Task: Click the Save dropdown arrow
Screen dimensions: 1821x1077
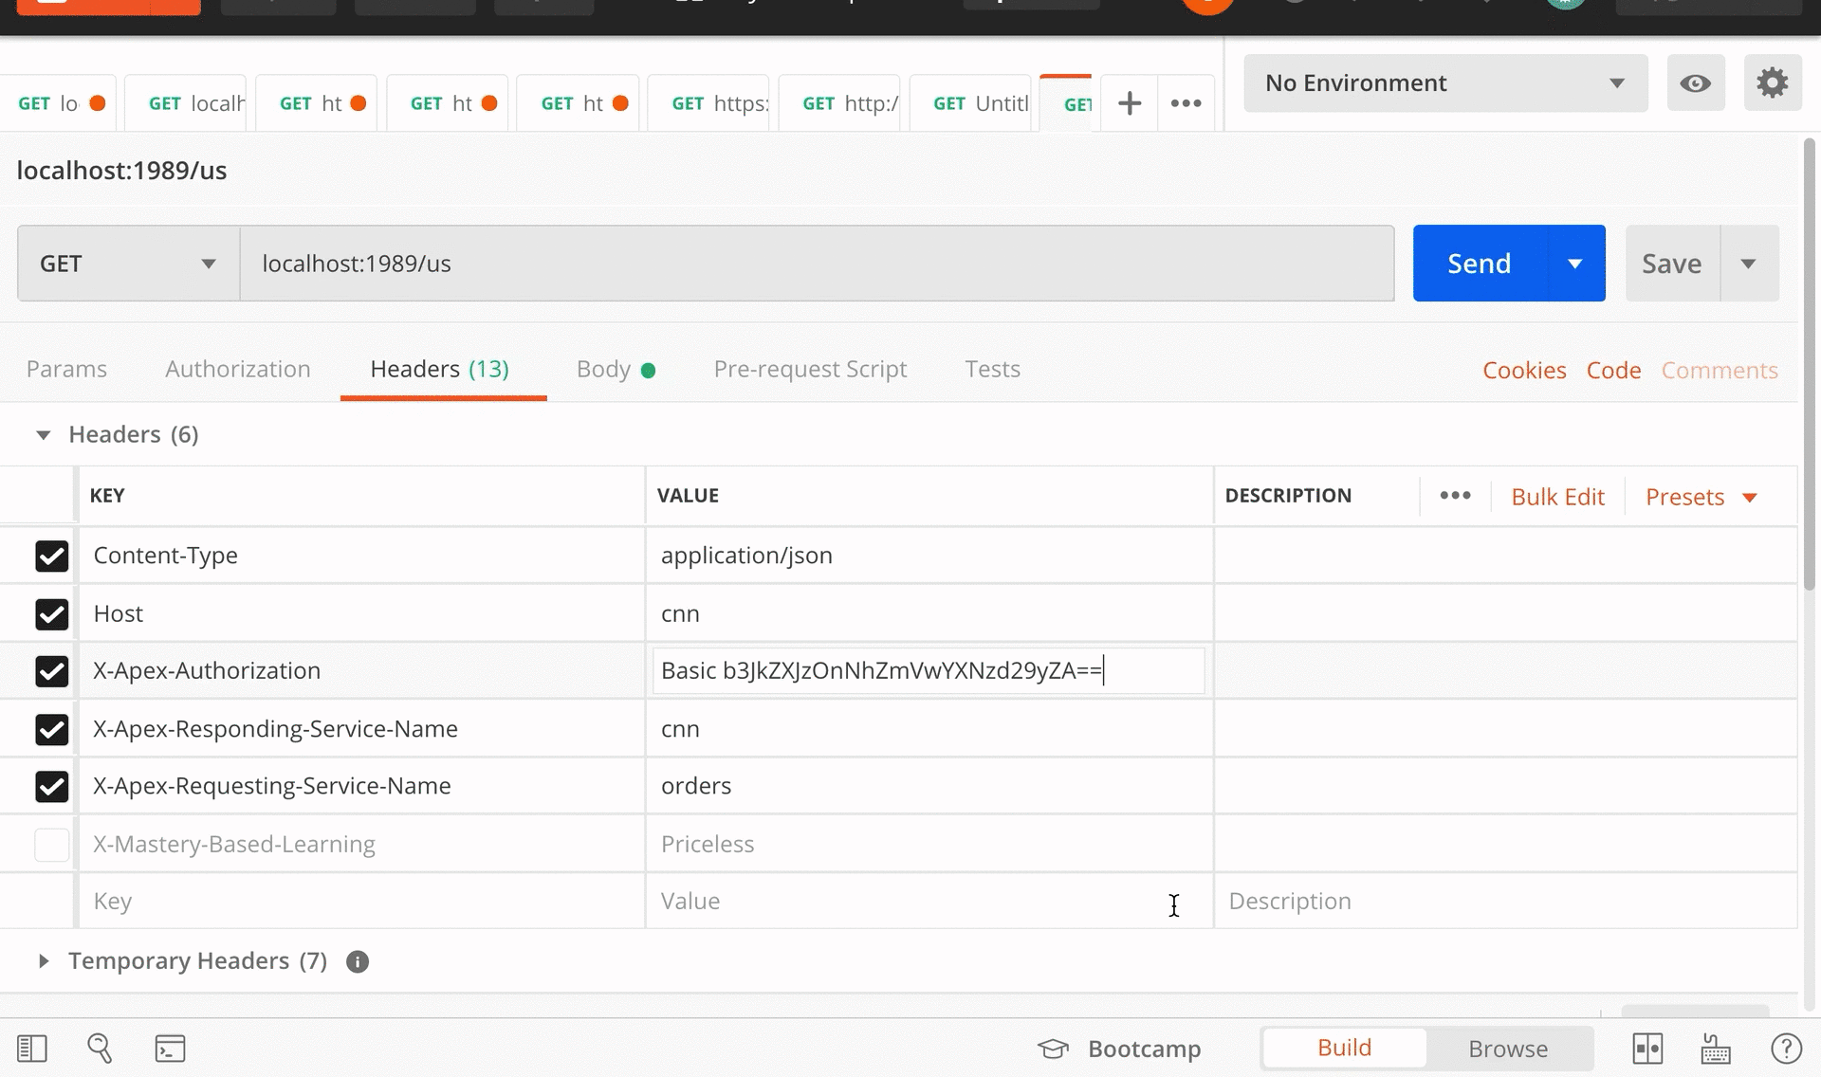Action: (x=1747, y=262)
